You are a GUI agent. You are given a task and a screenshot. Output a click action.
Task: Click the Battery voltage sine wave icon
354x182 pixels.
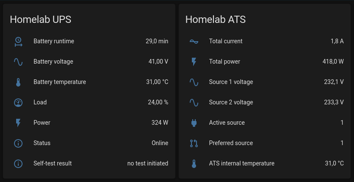[18, 62]
